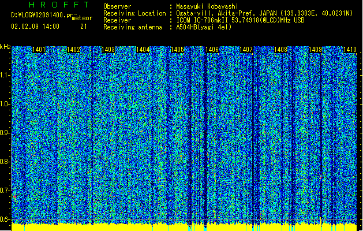Click the 1407 time marker
The height and width of the screenshot is (231, 363).
click(x=246, y=50)
